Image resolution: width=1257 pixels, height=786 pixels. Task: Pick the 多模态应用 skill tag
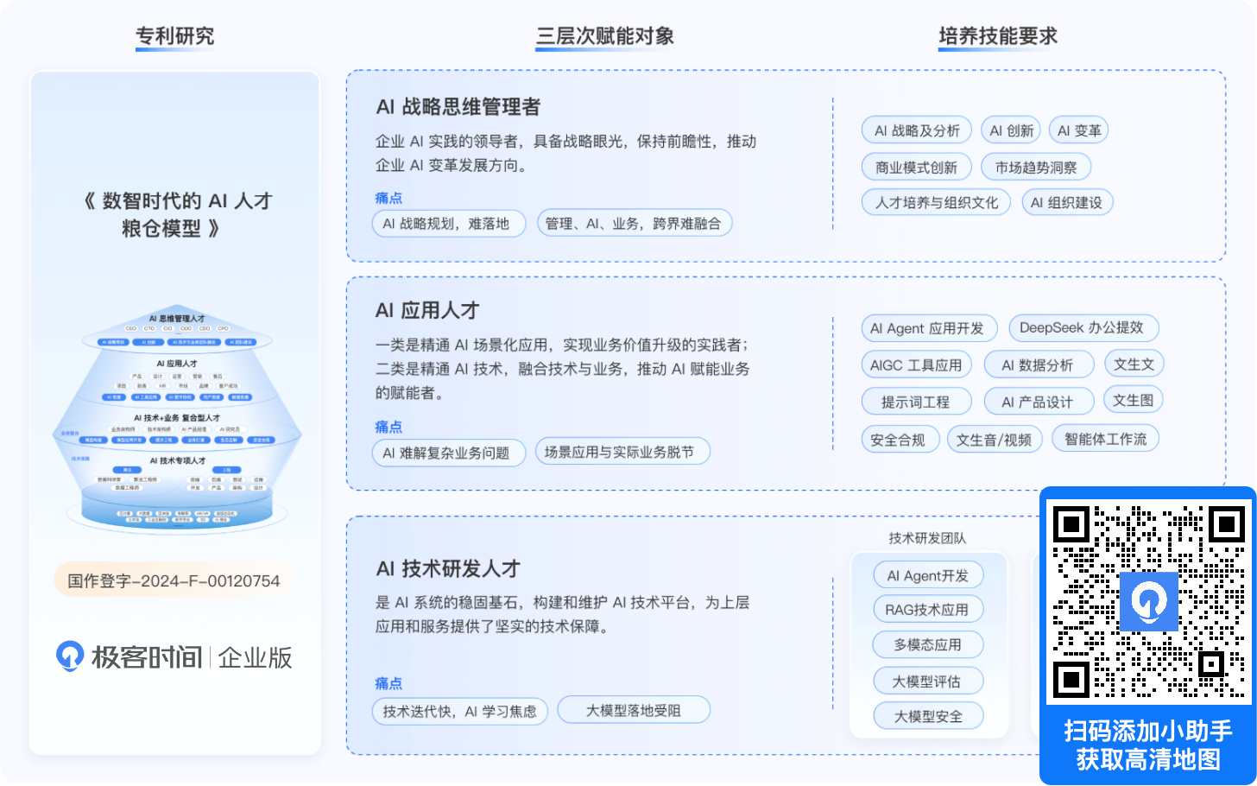coord(929,645)
